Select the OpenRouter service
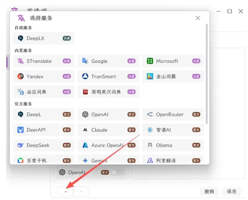The image size is (248, 200). [x=173, y=115]
